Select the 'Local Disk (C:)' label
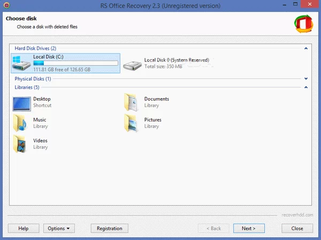 [x=48, y=57]
